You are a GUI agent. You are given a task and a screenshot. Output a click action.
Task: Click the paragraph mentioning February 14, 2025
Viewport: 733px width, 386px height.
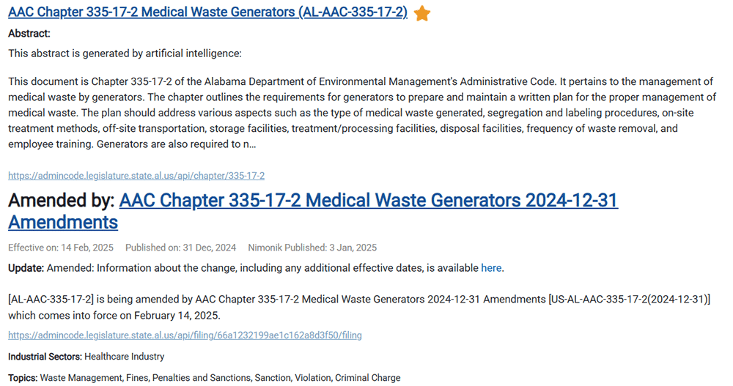tap(359, 308)
